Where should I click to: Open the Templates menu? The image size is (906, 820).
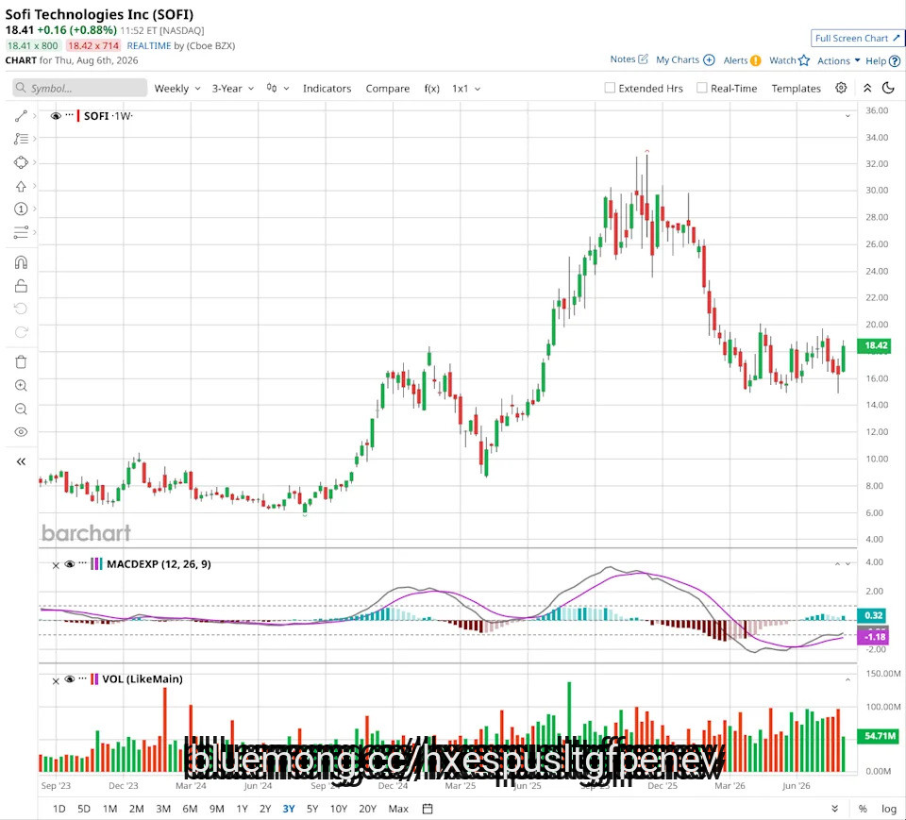(x=797, y=89)
